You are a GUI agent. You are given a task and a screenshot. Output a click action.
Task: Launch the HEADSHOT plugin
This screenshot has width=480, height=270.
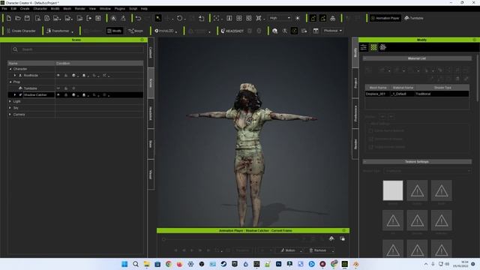point(232,31)
